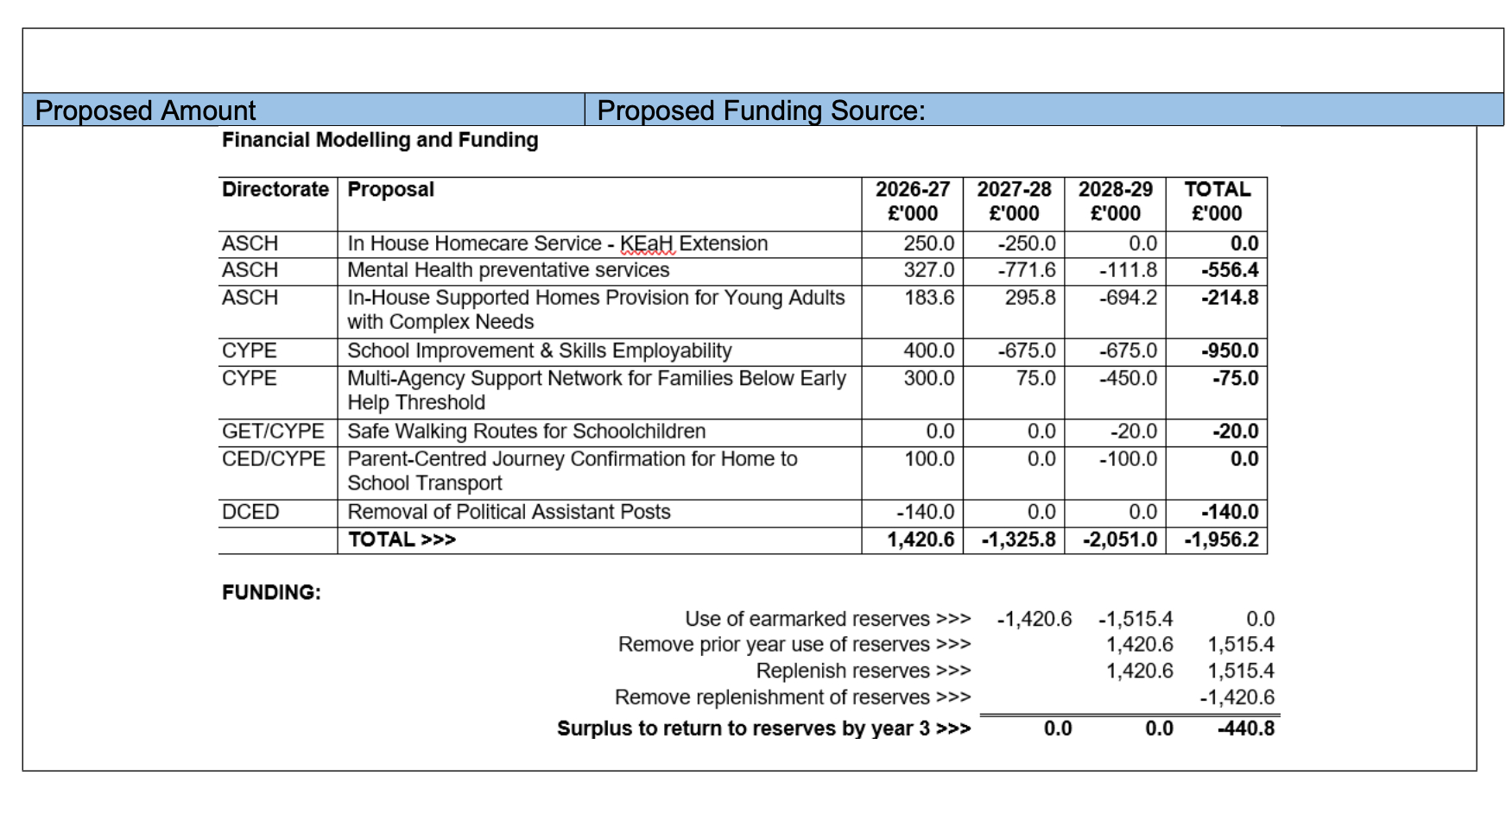
Task: Select the Financial Modelling and Funding heading
Action: (x=380, y=140)
